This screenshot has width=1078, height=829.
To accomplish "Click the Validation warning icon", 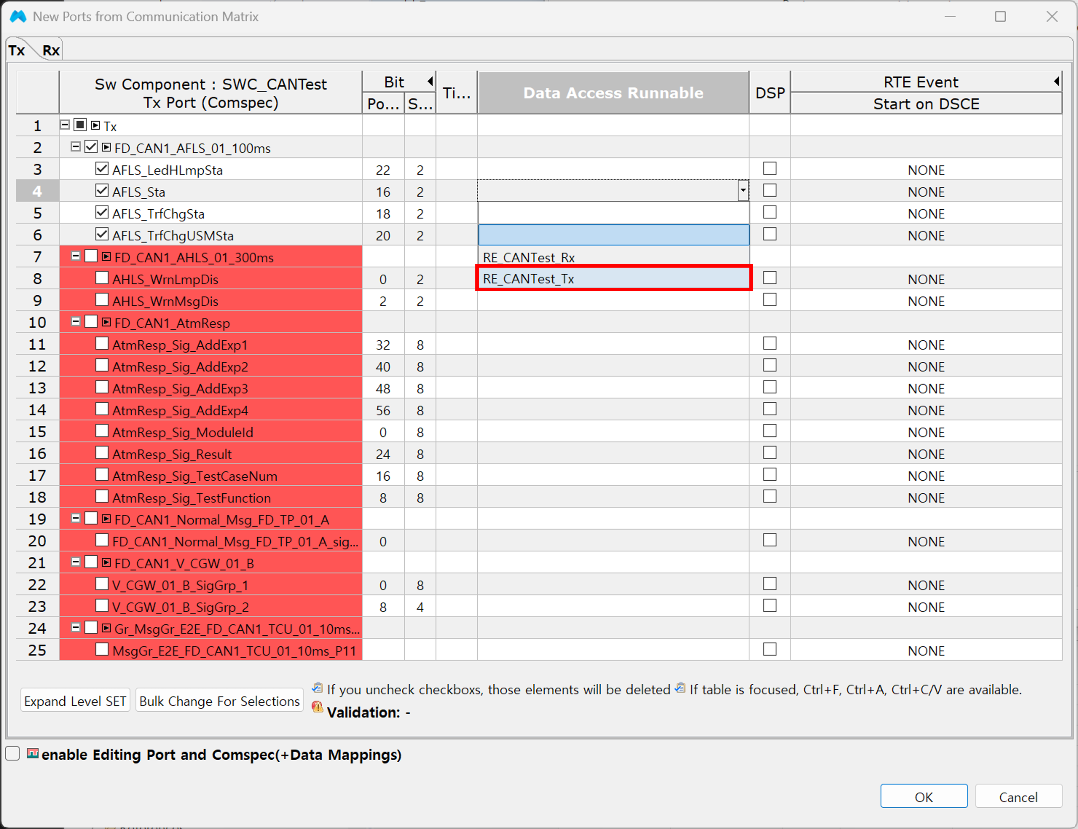I will [x=317, y=708].
